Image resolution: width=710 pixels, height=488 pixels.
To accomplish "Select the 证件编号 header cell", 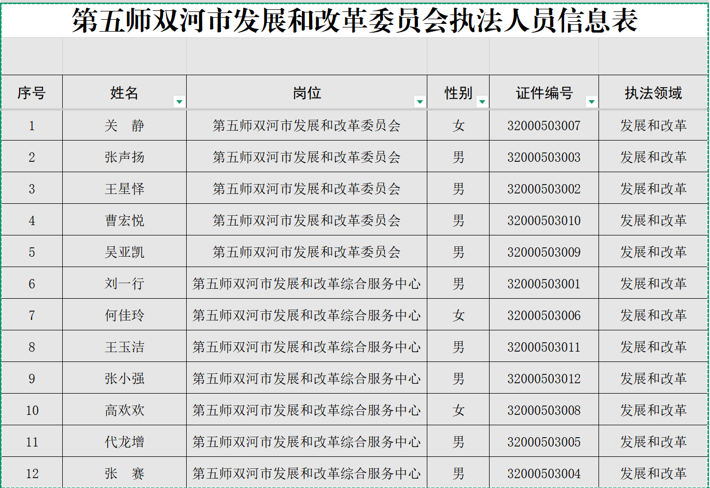I will point(544,93).
